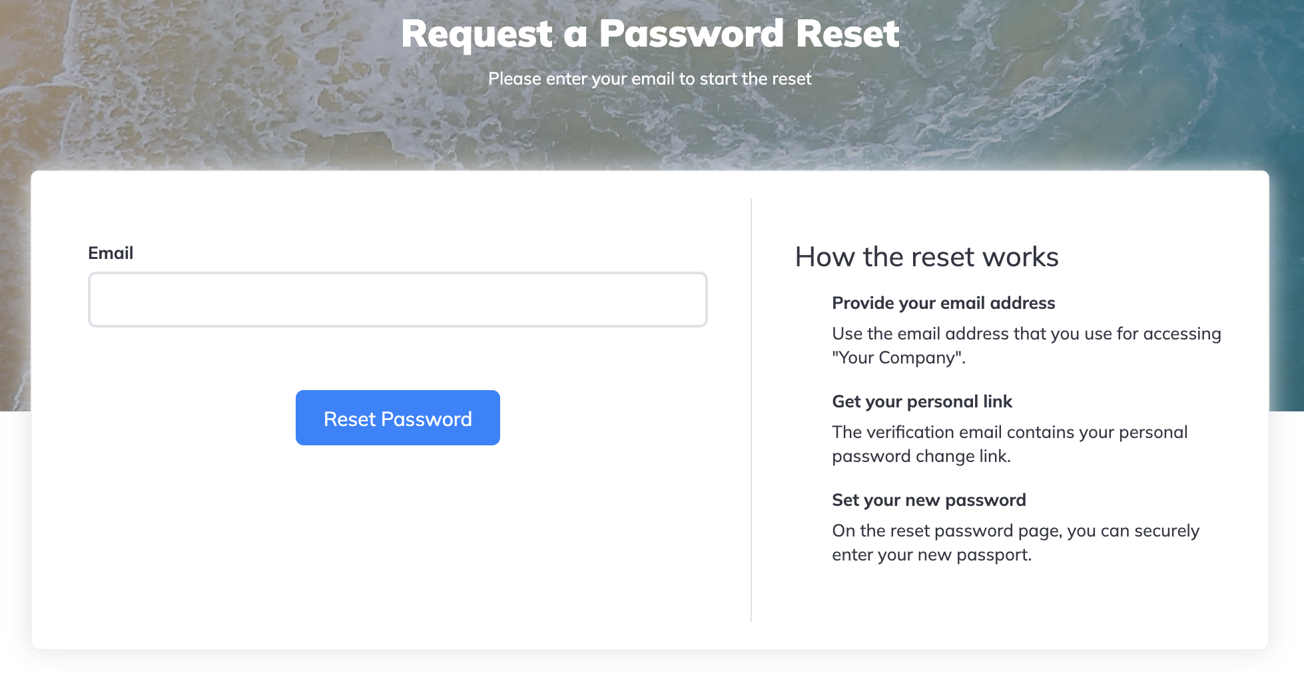Click the How the reset works heading
The width and height of the screenshot is (1304, 675).
click(x=926, y=257)
